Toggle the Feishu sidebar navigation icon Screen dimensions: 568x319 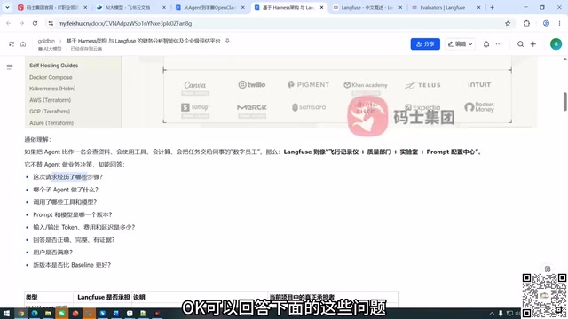click(x=12, y=44)
